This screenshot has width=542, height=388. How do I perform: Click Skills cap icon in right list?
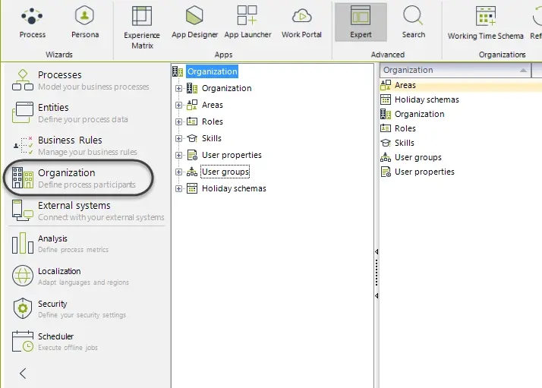tap(386, 143)
